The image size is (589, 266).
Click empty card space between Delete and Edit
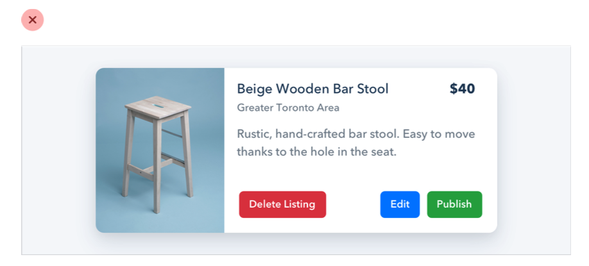pos(353,204)
